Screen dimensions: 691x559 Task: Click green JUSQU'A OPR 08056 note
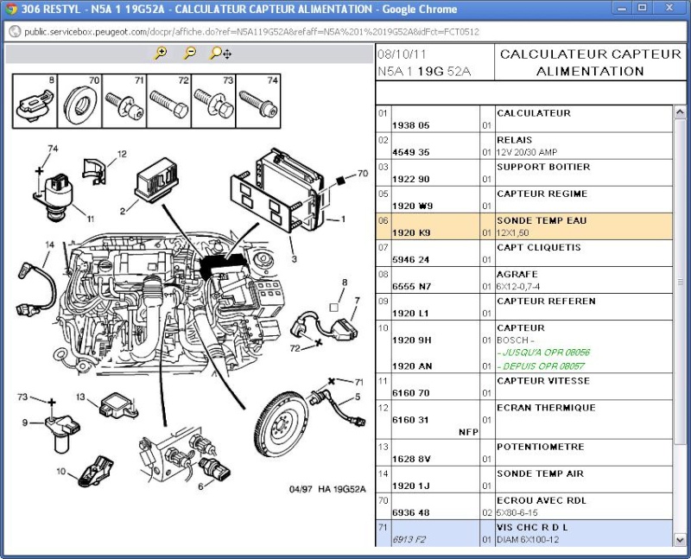(x=543, y=353)
